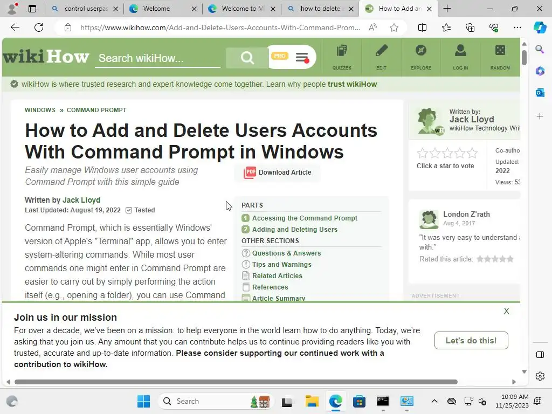Open Read aloud icon in address bar
The height and width of the screenshot is (414, 552).
pyautogui.click(x=372, y=27)
